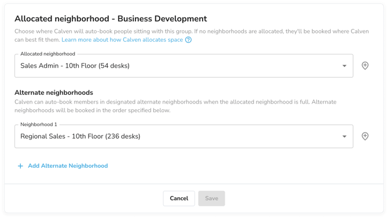The width and height of the screenshot is (388, 218).
Task: Click the map pin icon beside Neighborhood 1
Action: [x=365, y=136]
